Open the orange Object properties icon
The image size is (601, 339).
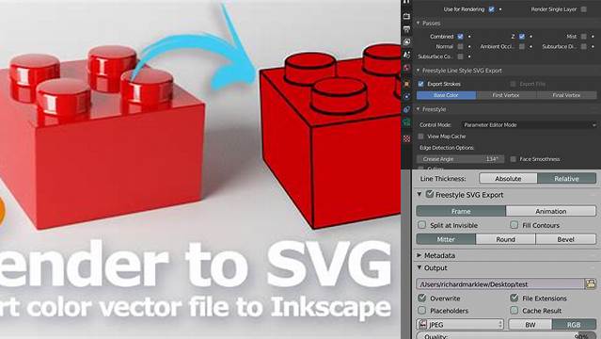[x=406, y=83]
